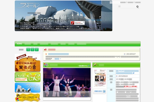The width and height of the screenshot is (154, 102).
Task: Open the ラメールミュージカルスクール yellow banner
Action: click(x=28, y=97)
